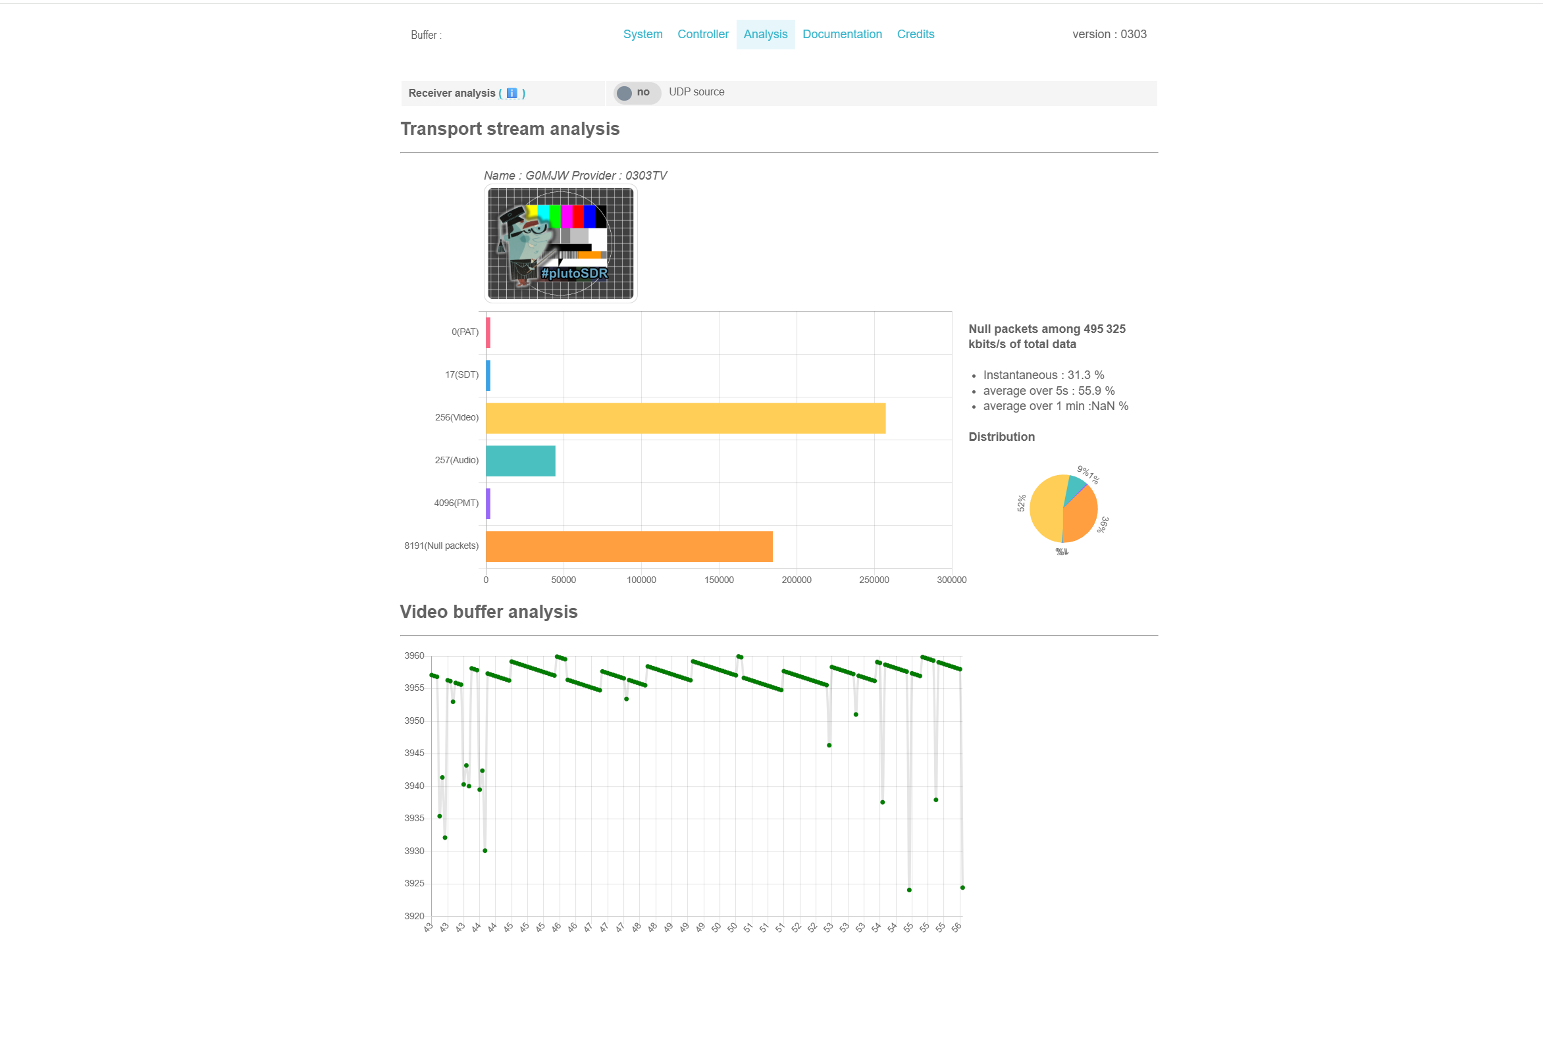Open the Credits link
1543x1041 pixels.
click(x=915, y=34)
